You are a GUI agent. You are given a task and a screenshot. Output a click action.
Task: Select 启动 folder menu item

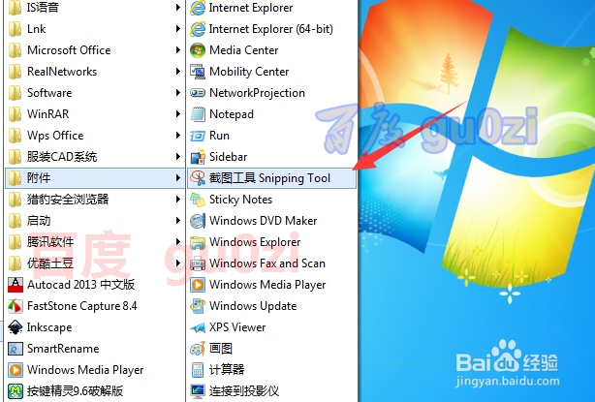[x=95, y=221]
